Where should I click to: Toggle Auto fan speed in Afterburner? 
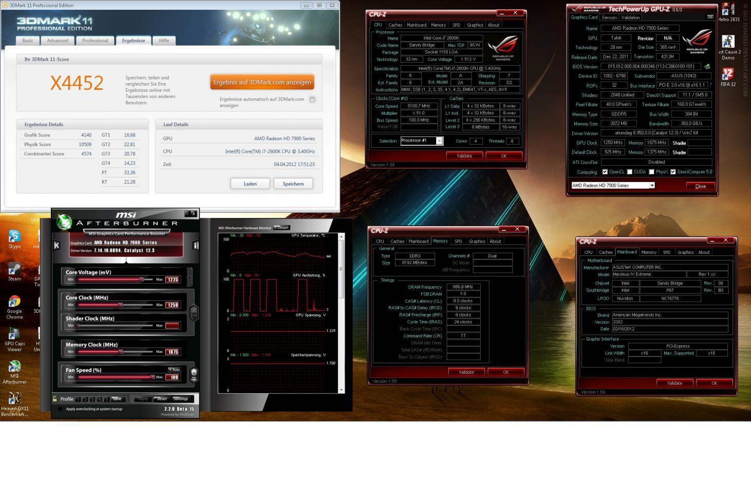tap(174, 369)
